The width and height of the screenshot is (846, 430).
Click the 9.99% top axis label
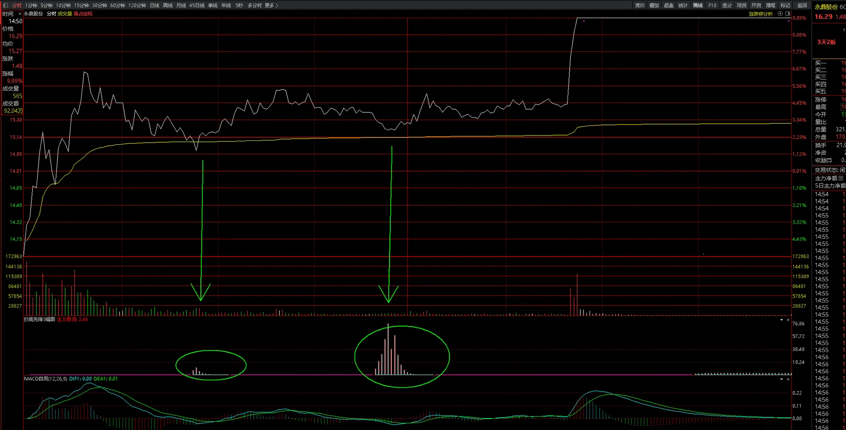coord(799,18)
